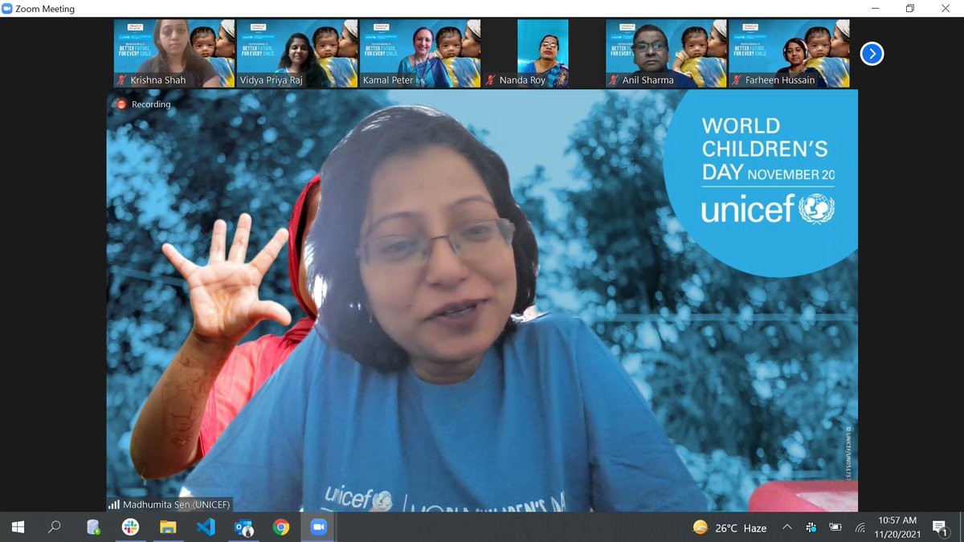The image size is (964, 542).
Task: Open Slack from the taskbar
Action: pyautogui.click(x=130, y=528)
